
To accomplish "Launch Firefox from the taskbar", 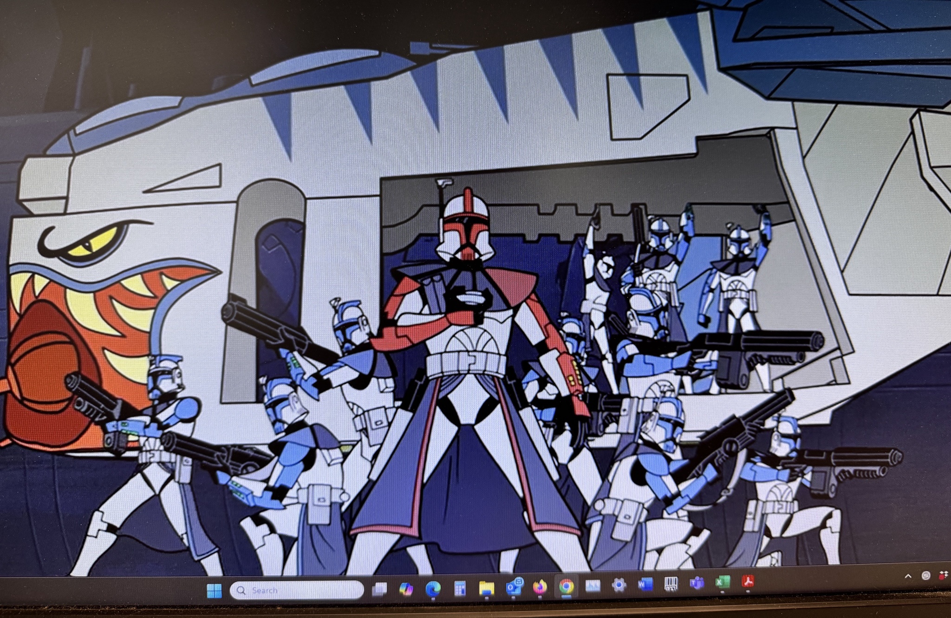I will click(540, 587).
